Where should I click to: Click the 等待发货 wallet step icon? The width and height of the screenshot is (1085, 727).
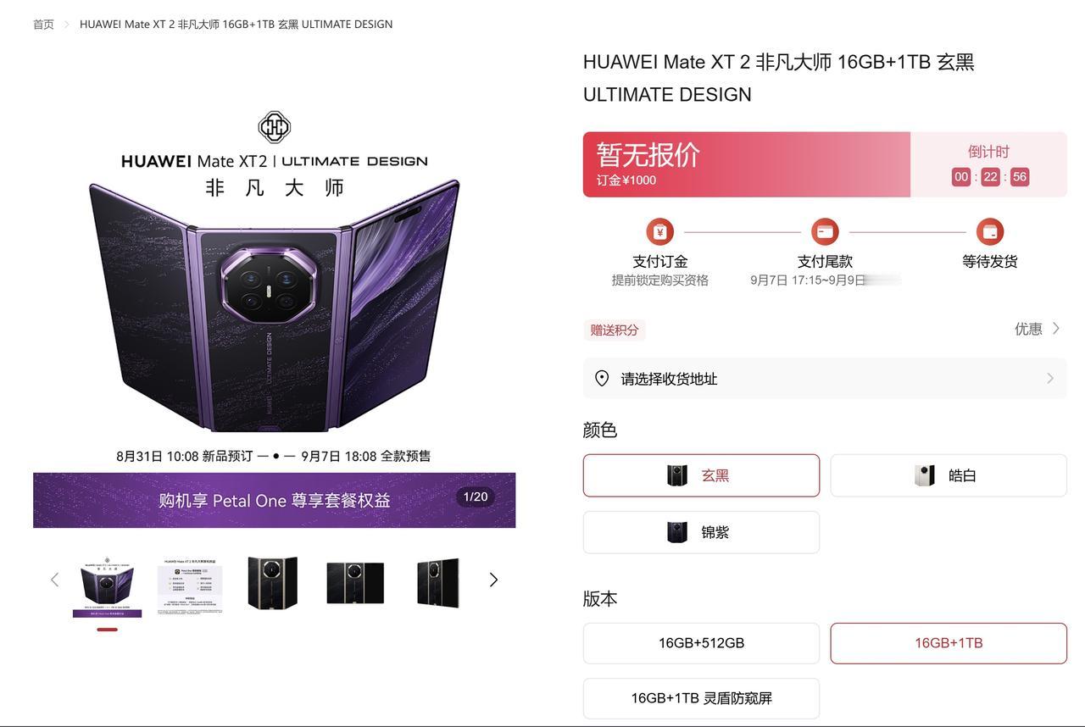tap(989, 231)
